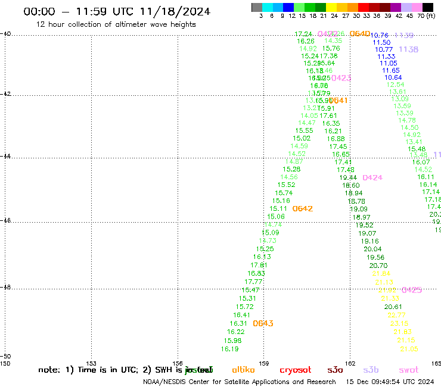Viewport: 441px width, 387px height.
Task: Click the 'altika' satellite legend label
Action: click(x=243, y=370)
